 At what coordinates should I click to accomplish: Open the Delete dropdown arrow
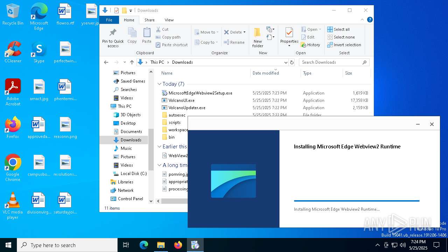(244, 32)
